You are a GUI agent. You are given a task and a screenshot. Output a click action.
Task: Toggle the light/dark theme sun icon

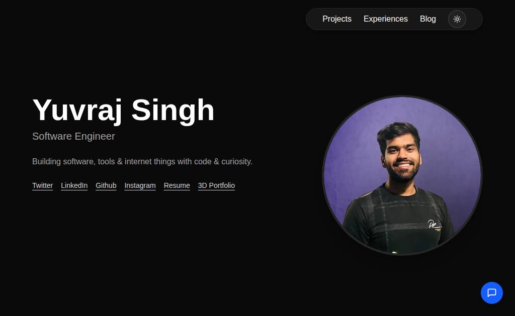[x=457, y=19]
